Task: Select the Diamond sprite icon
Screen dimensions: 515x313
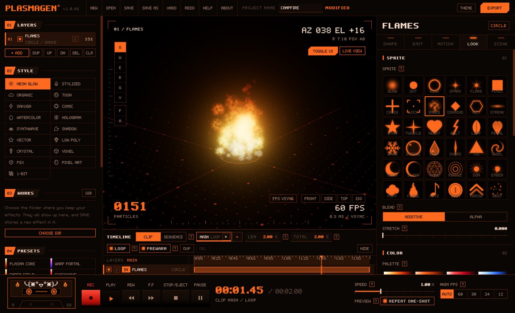Action: pyautogui.click(x=455, y=106)
